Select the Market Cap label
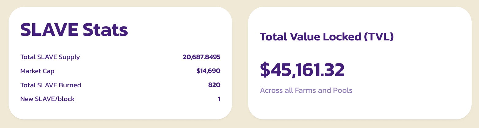The width and height of the screenshot is (479, 128). (37, 71)
